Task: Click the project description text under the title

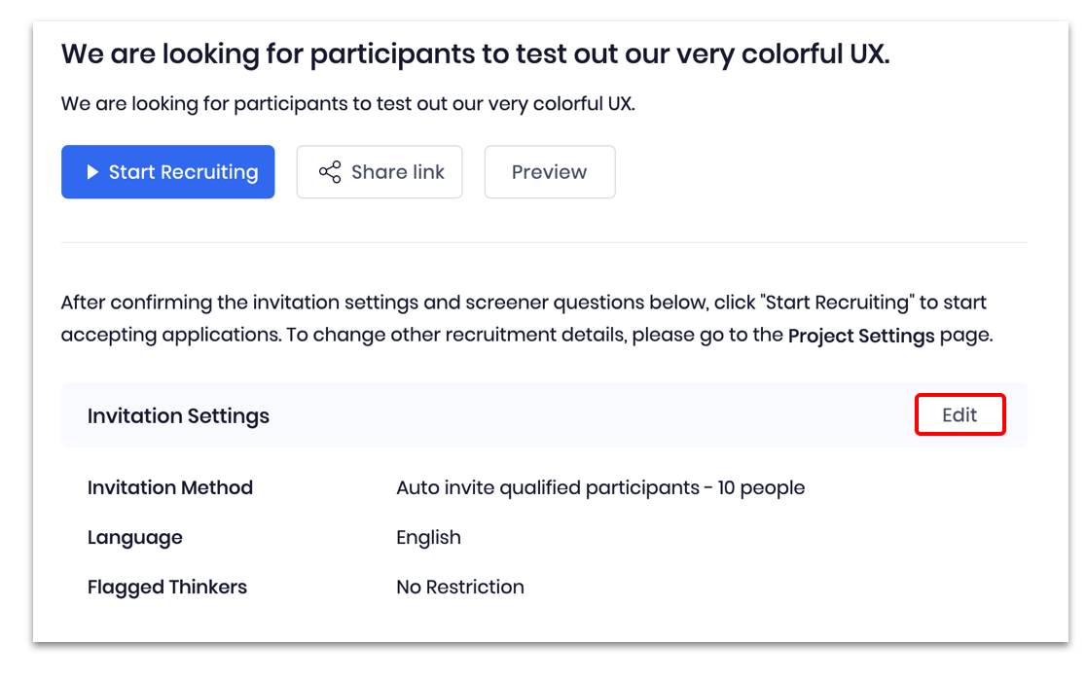Action: click(347, 103)
